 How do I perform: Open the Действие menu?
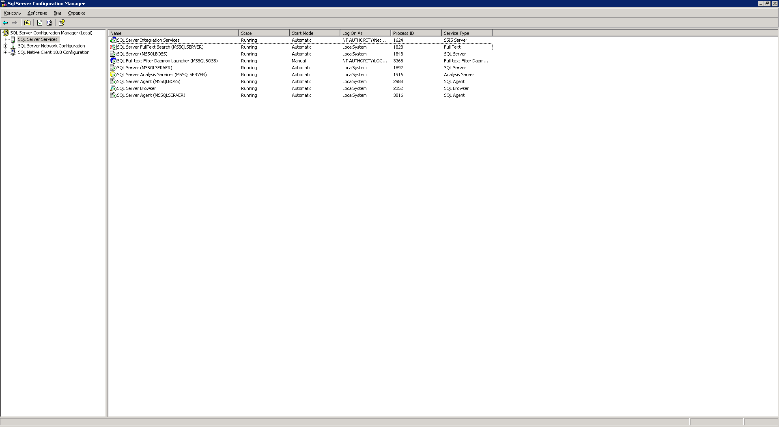[x=37, y=13]
